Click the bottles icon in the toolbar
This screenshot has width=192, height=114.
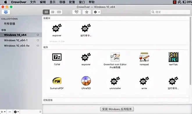[x=6, y=12]
